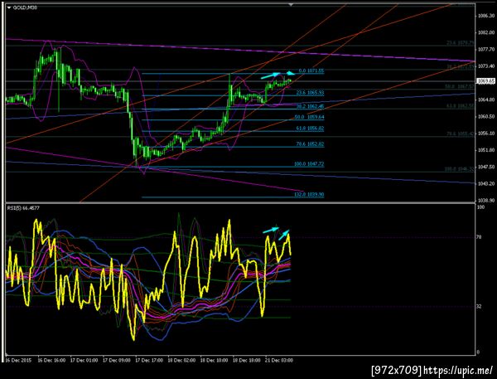
Task: Click price scale value 1064.80
Action: click(x=486, y=100)
